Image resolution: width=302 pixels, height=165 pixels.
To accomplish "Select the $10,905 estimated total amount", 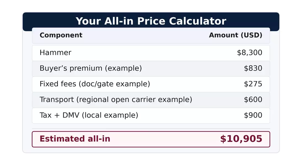I will 241,139.
